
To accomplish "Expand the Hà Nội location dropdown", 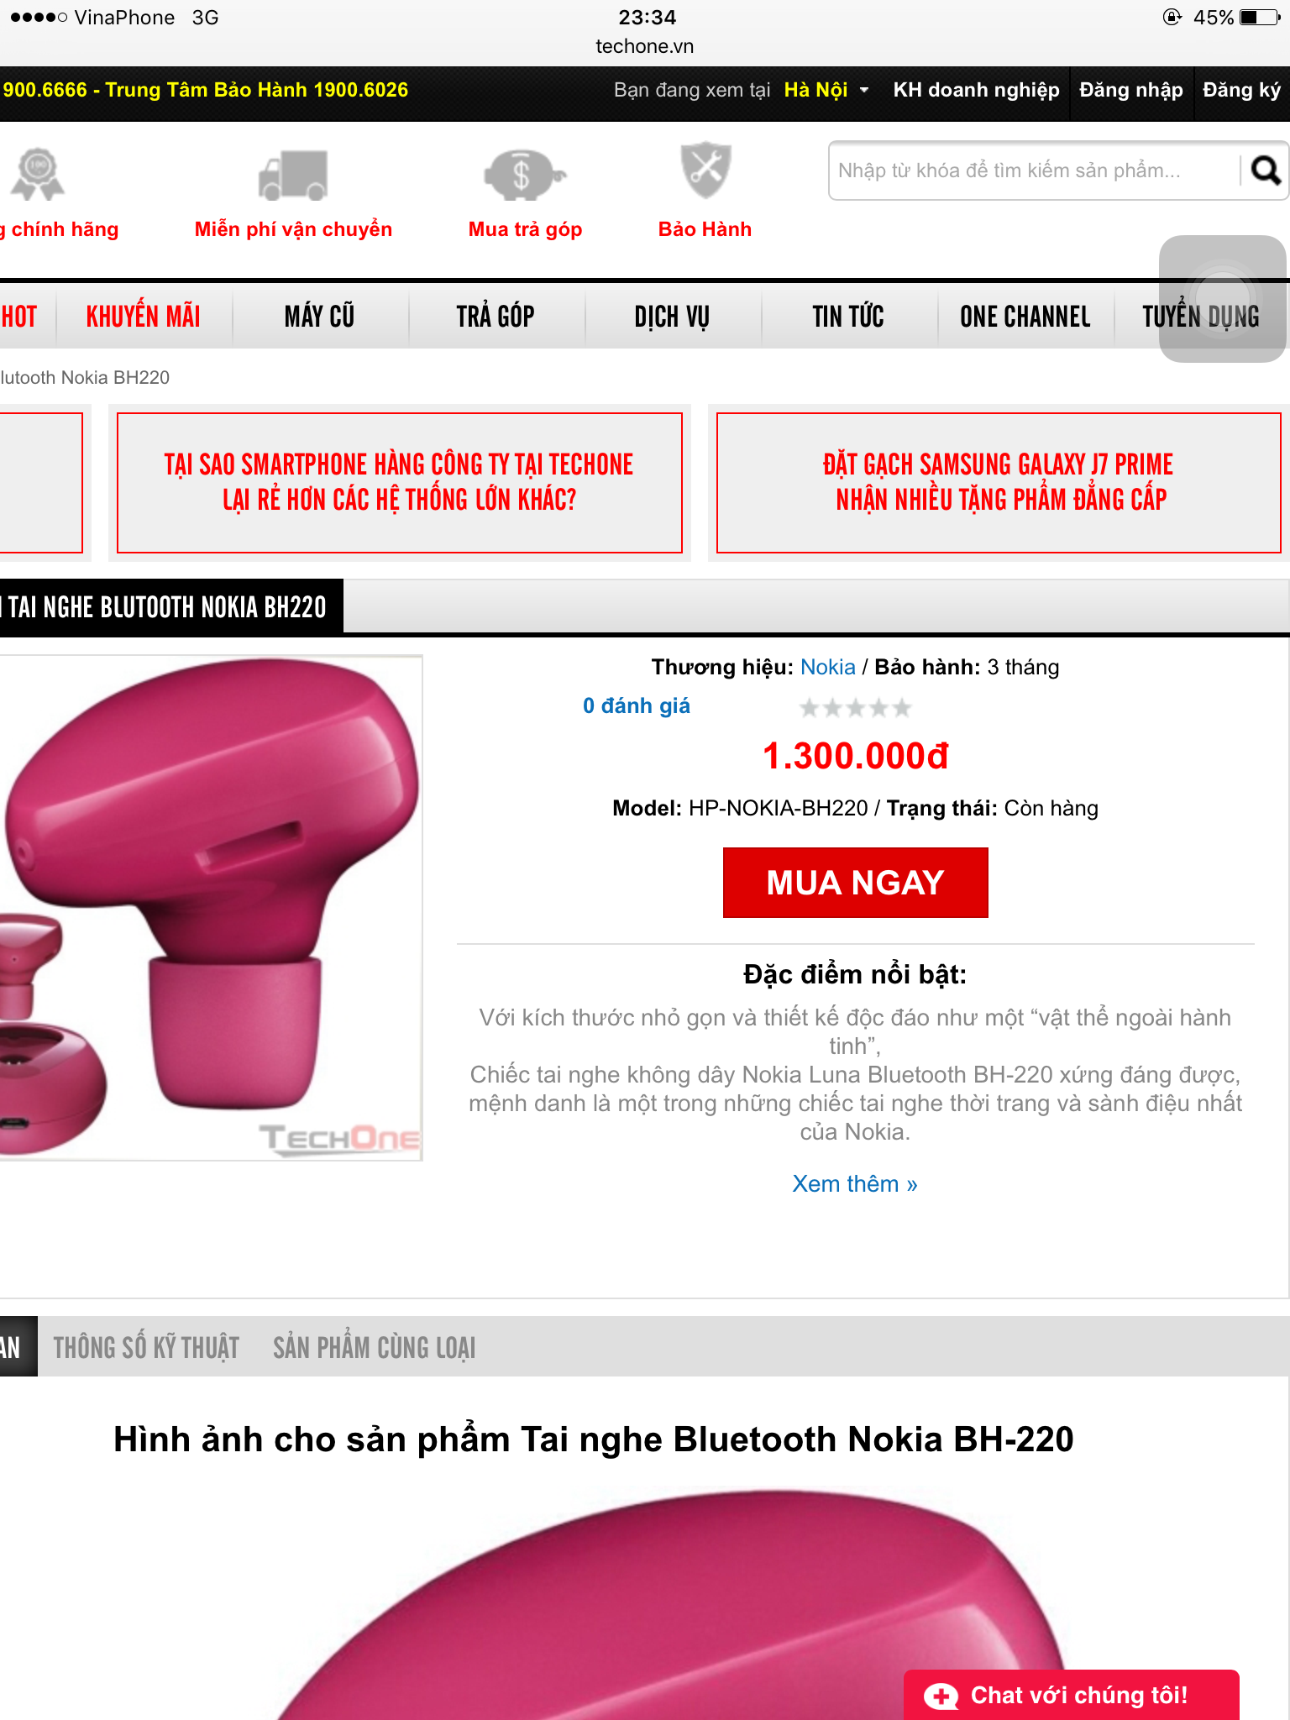I will pyautogui.click(x=826, y=90).
